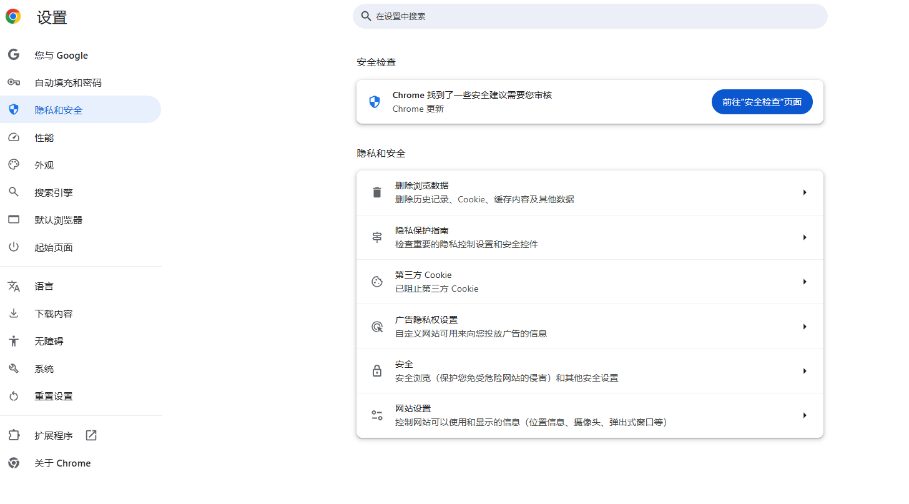Open 起始页面 settings section
909x504 pixels.
click(81, 247)
